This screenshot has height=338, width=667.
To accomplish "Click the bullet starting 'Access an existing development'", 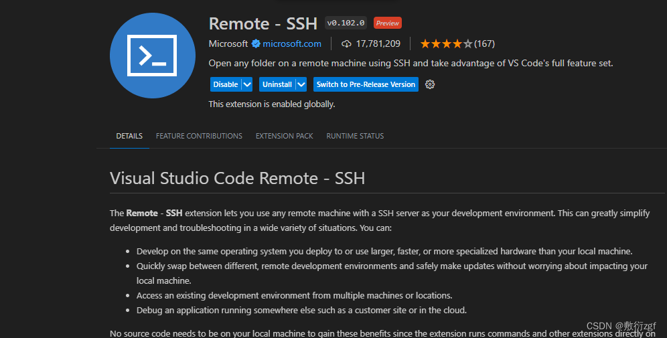I will tap(295, 295).
